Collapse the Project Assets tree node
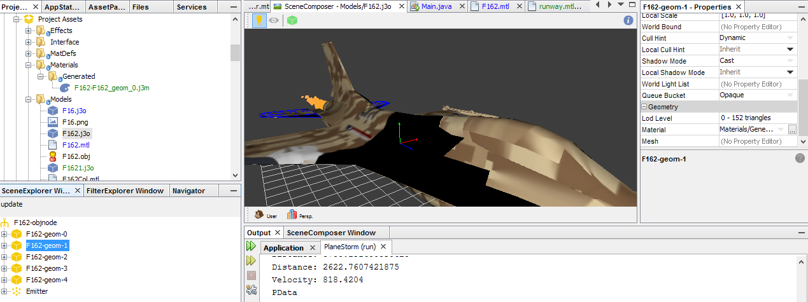The height and width of the screenshot is (302, 808). [x=17, y=19]
